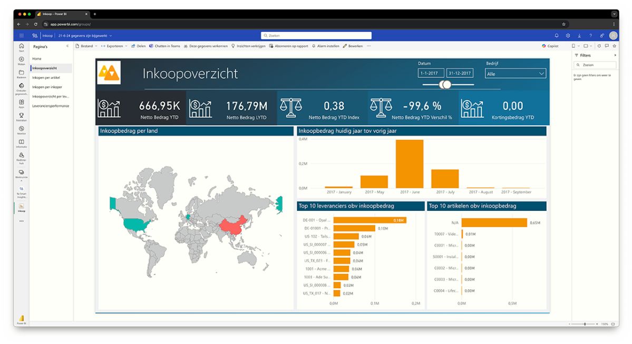Add report to favorites with star icon
Image resolution: width=632 pixels, height=344 pixels.
[x=614, y=46]
